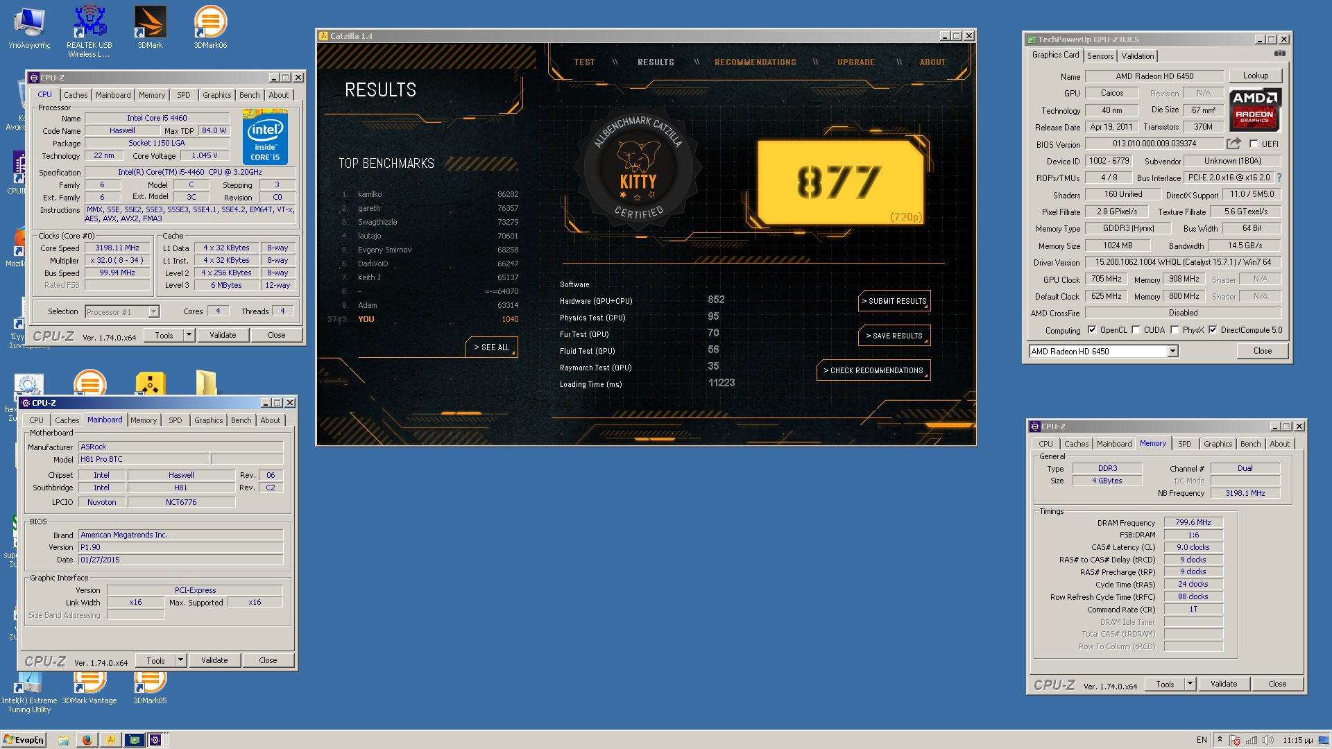Viewport: 1332px width, 749px height.
Task: Toggle the UEFI checkbox in GPU-Z
Action: (x=1254, y=144)
